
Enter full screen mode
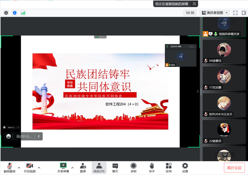(x=235, y=13)
